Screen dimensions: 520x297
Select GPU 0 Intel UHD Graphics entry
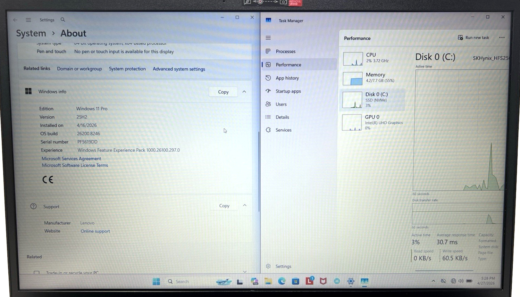coord(372,122)
